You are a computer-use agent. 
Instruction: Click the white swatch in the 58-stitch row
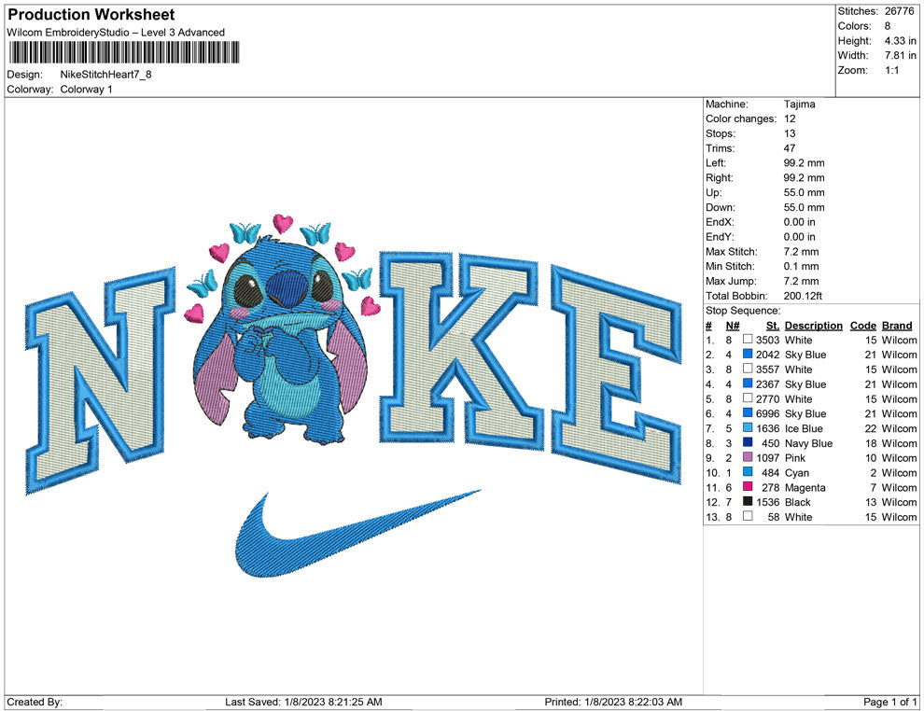748,516
